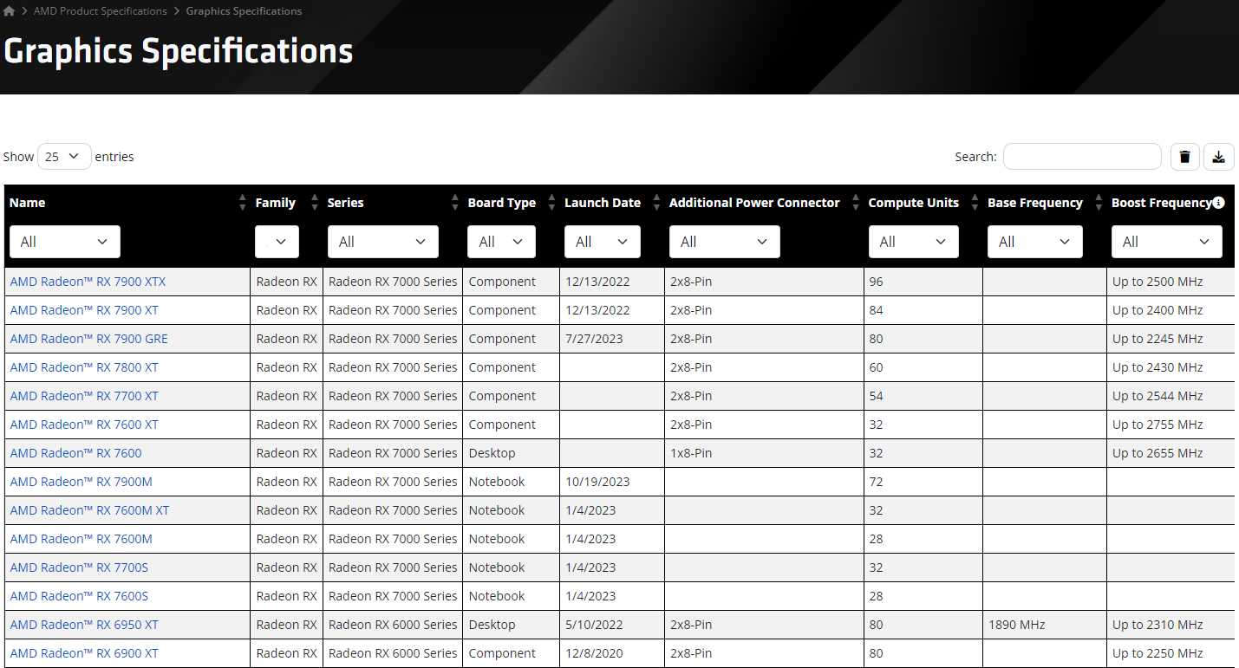
Task: Click the Search input field
Action: click(1082, 157)
